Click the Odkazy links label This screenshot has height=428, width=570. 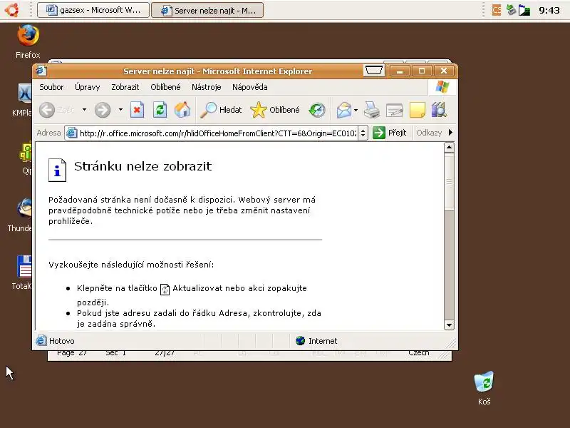point(429,133)
